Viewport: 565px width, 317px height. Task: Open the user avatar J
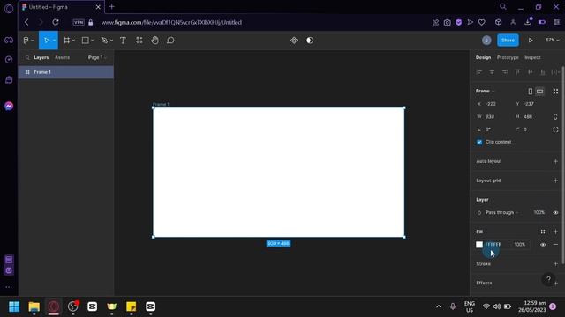486,41
